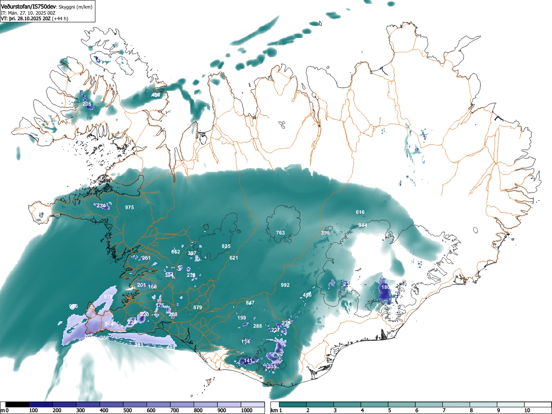The width and height of the screenshot is (552, 414).
Task: Click the 564 value on Reykjanes peninsula
Action: 109,324
